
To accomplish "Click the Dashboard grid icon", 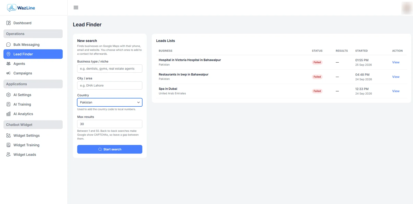I will [9, 23].
